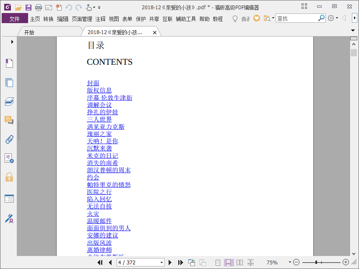This screenshot has height=269, width=359.
Task: Click the orange heart favorites icon
Action: [257, 18]
